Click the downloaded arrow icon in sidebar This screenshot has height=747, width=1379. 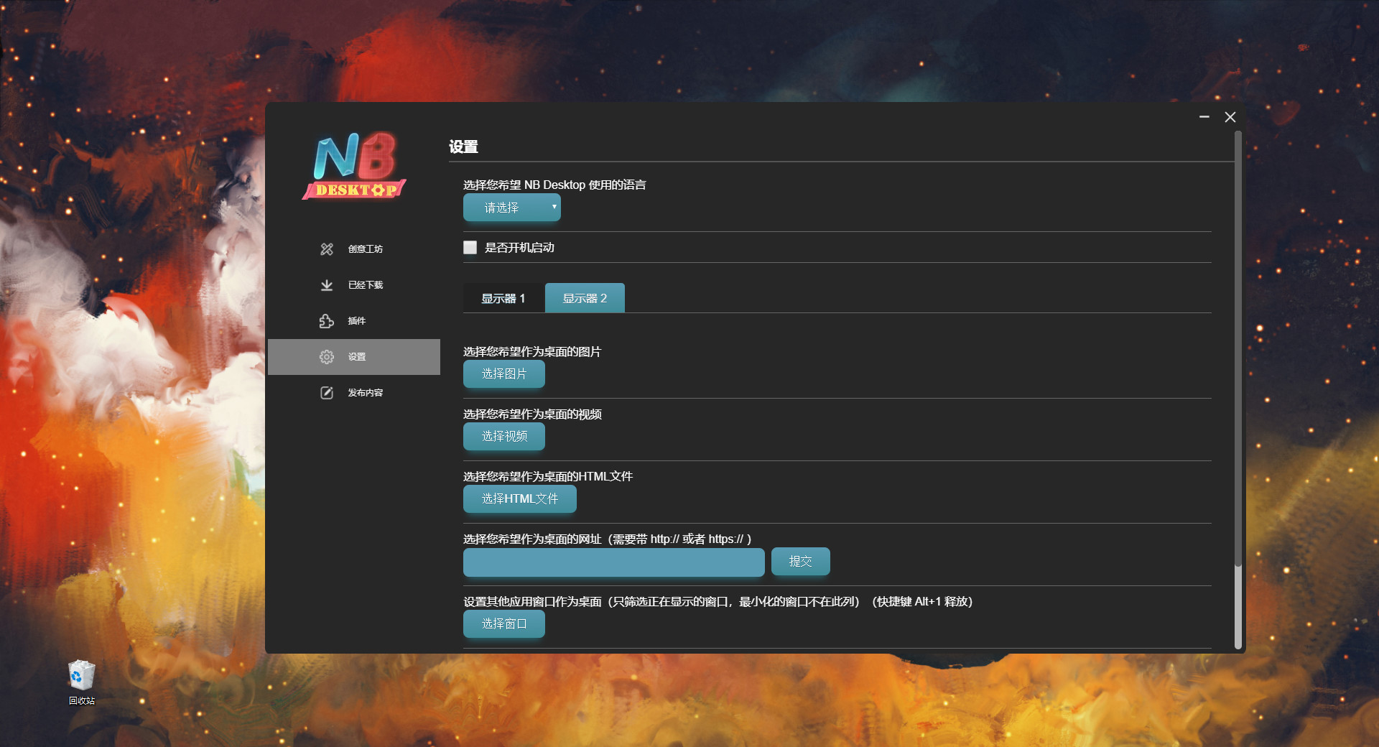[x=327, y=285]
